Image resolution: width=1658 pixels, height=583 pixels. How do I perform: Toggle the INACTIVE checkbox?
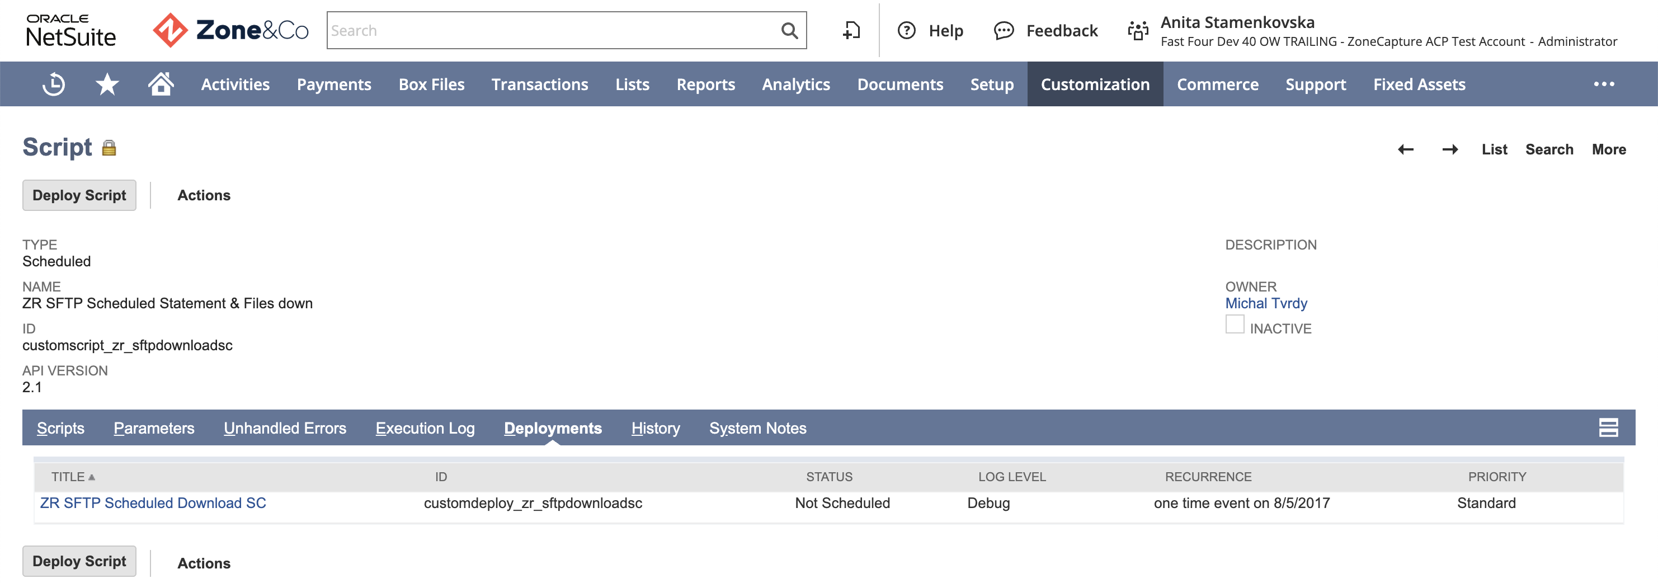coord(1235,325)
